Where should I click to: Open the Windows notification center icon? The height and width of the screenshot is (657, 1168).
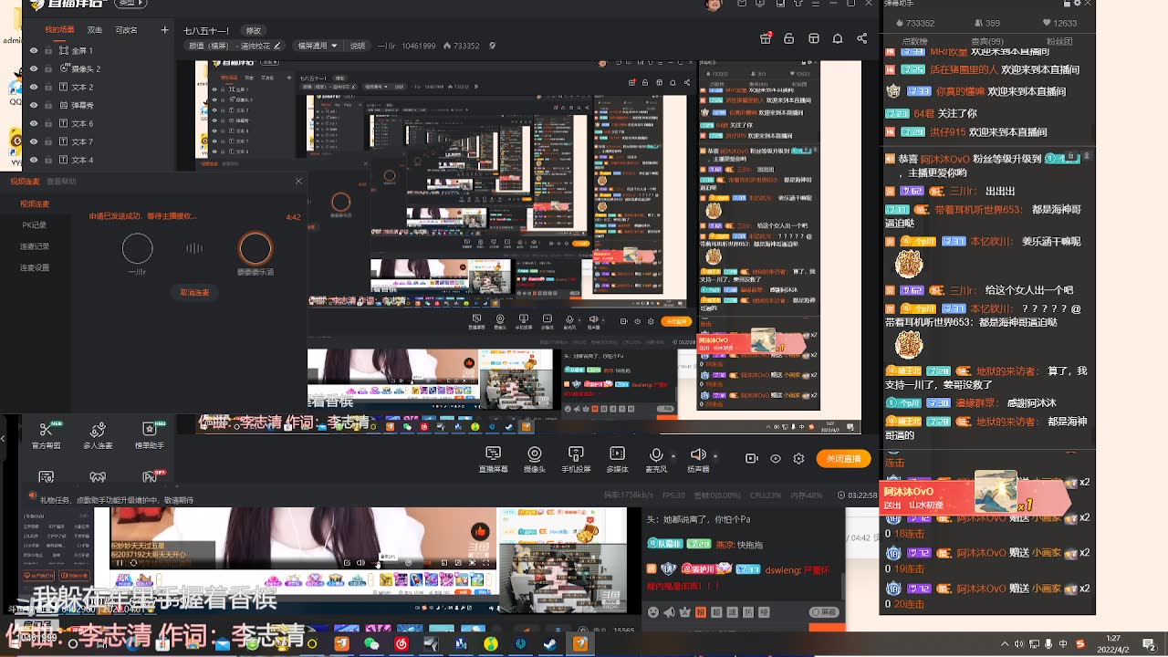pos(1149,644)
